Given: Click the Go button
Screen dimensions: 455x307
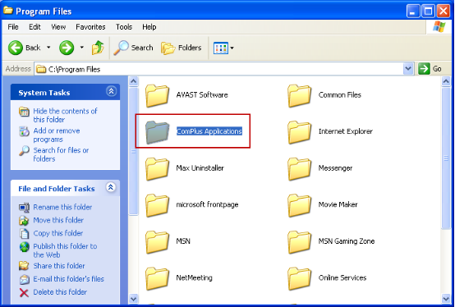Looking at the screenshot, I should [430, 69].
